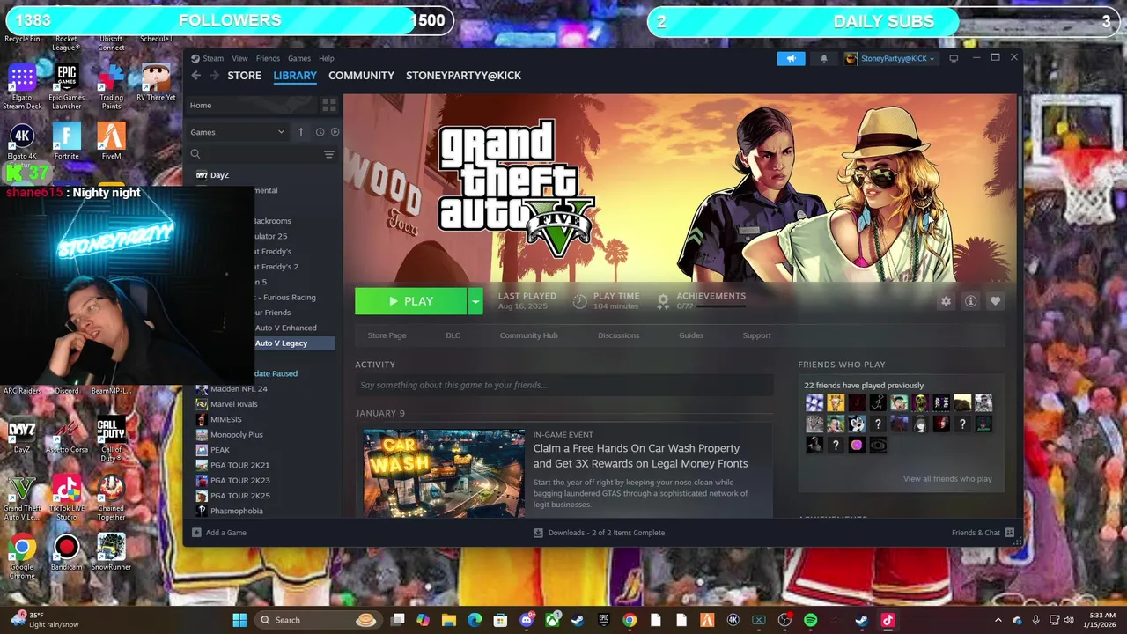The width and height of the screenshot is (1127, 634).
Task: Open Google Chrome desktop shortcut
Action: tap(22, 557)
